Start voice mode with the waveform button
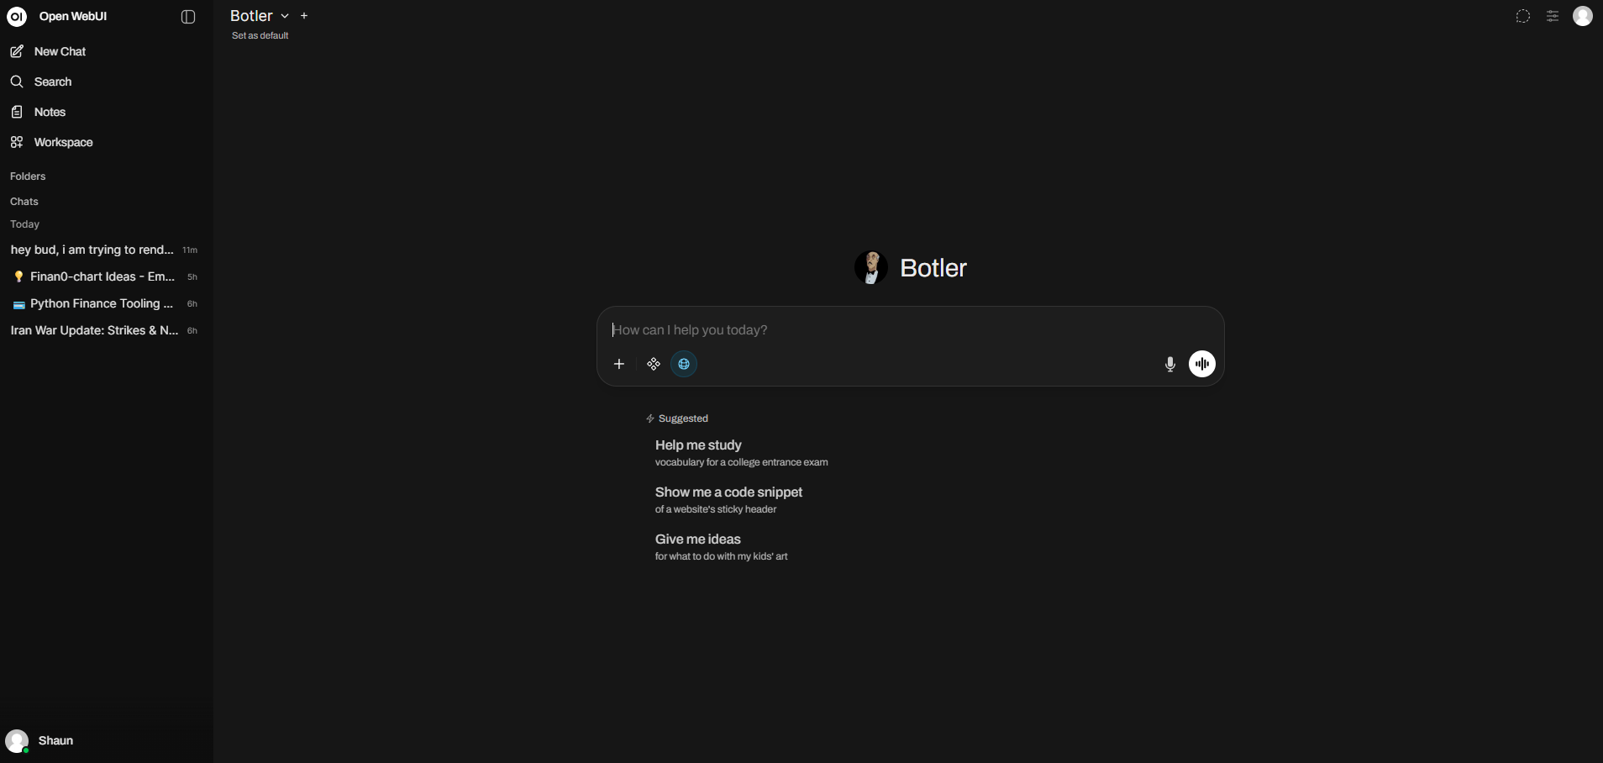This screenshot has width=1603, height=763. pos(1202,364)
